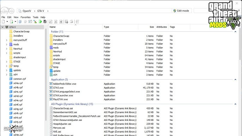Click the export-right document toolbar icon

(72, 21)
